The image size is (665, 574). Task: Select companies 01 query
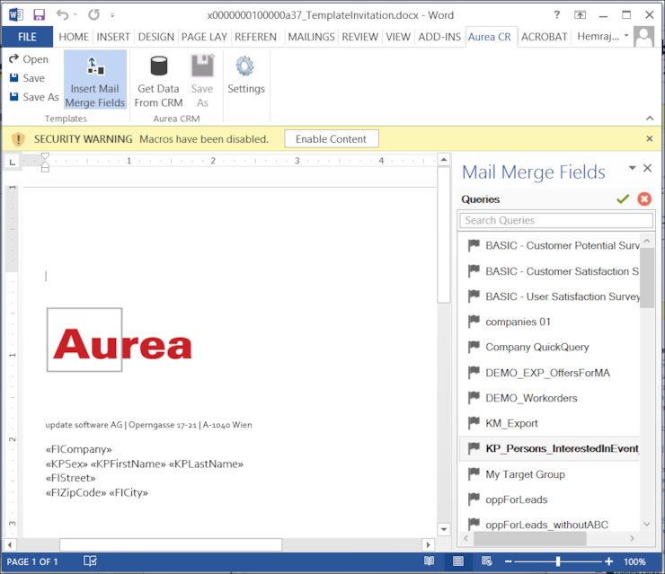[551, 322]
